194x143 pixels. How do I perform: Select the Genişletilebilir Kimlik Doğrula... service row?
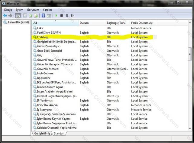(x=95, y=42)
